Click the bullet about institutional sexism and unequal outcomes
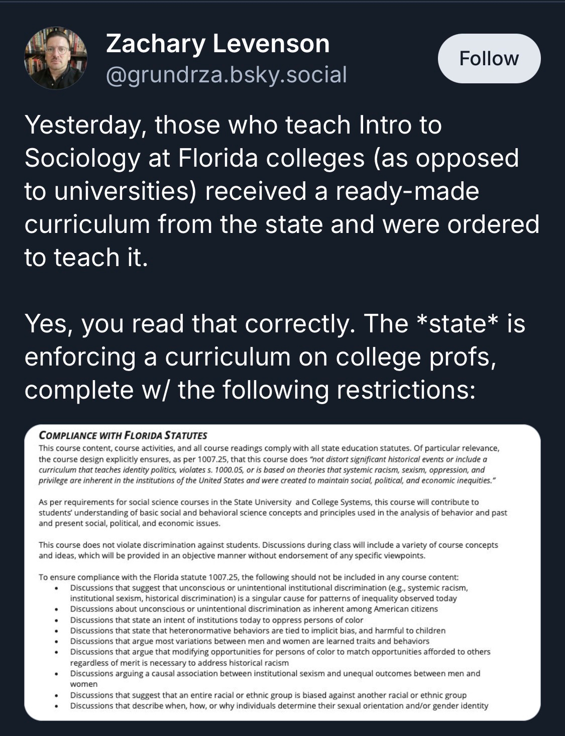The image size is (565, 736). [x=275, y=678]
